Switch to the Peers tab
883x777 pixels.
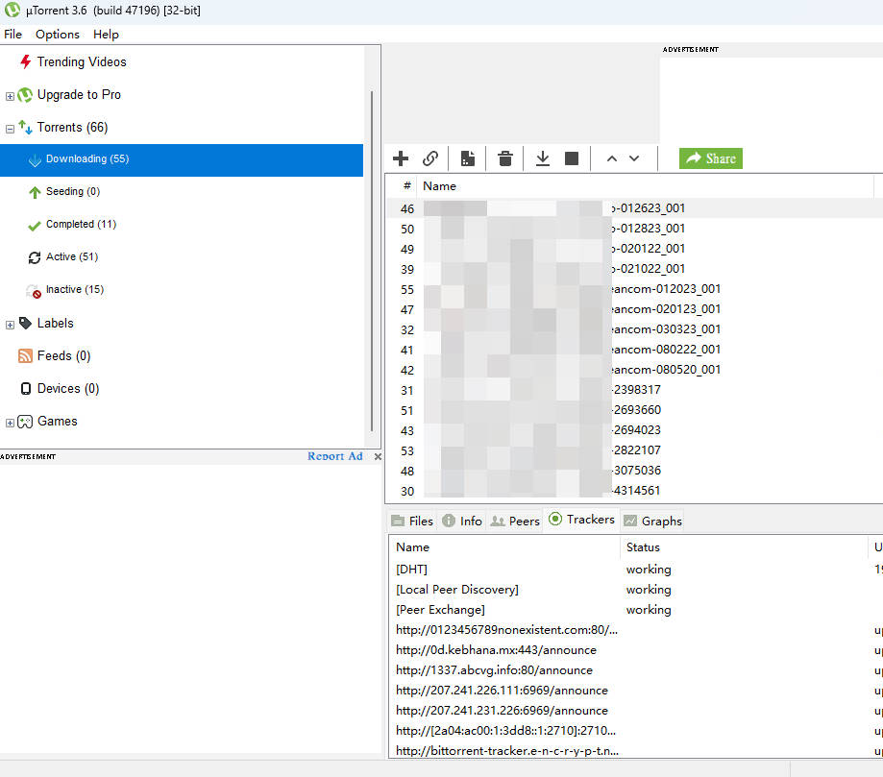[515, 521]
